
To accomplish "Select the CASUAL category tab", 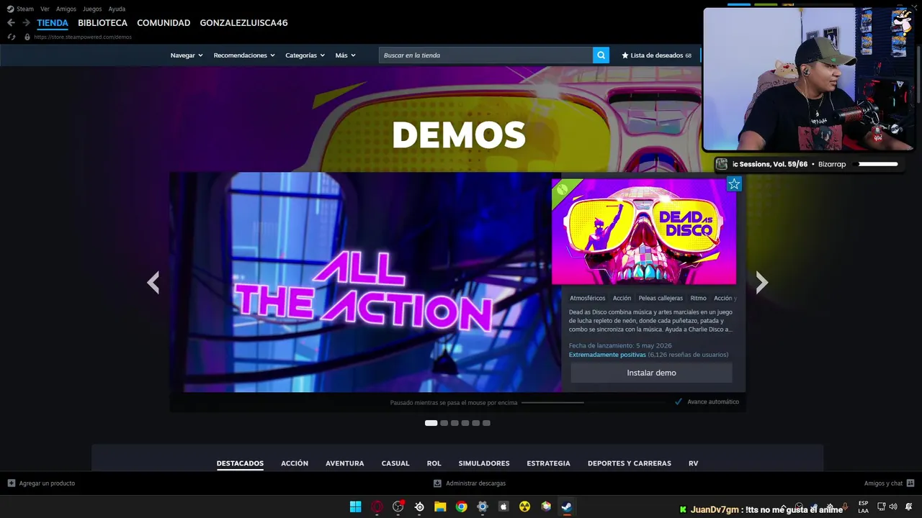I will 395,463.
